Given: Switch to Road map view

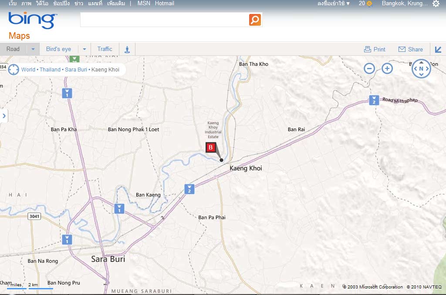Looking at the screenshot, I should tap(13, 49).
